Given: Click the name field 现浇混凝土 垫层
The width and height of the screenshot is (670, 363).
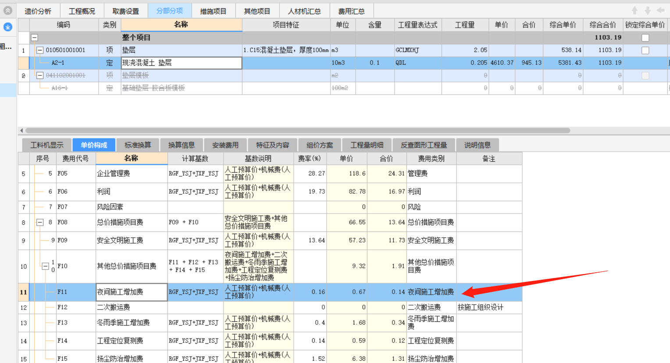Looking at the screenshot, I should [x=181, y=63].
